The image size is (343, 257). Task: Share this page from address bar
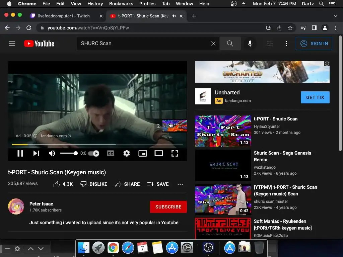[x=279, y=28]
